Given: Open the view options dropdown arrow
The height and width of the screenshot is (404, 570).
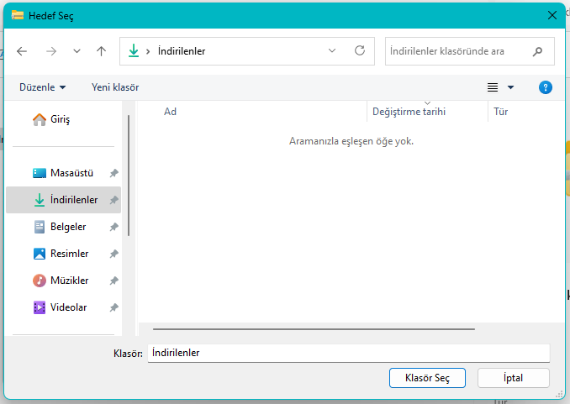Looking at the screenshot, I should (x=511, y=87).
